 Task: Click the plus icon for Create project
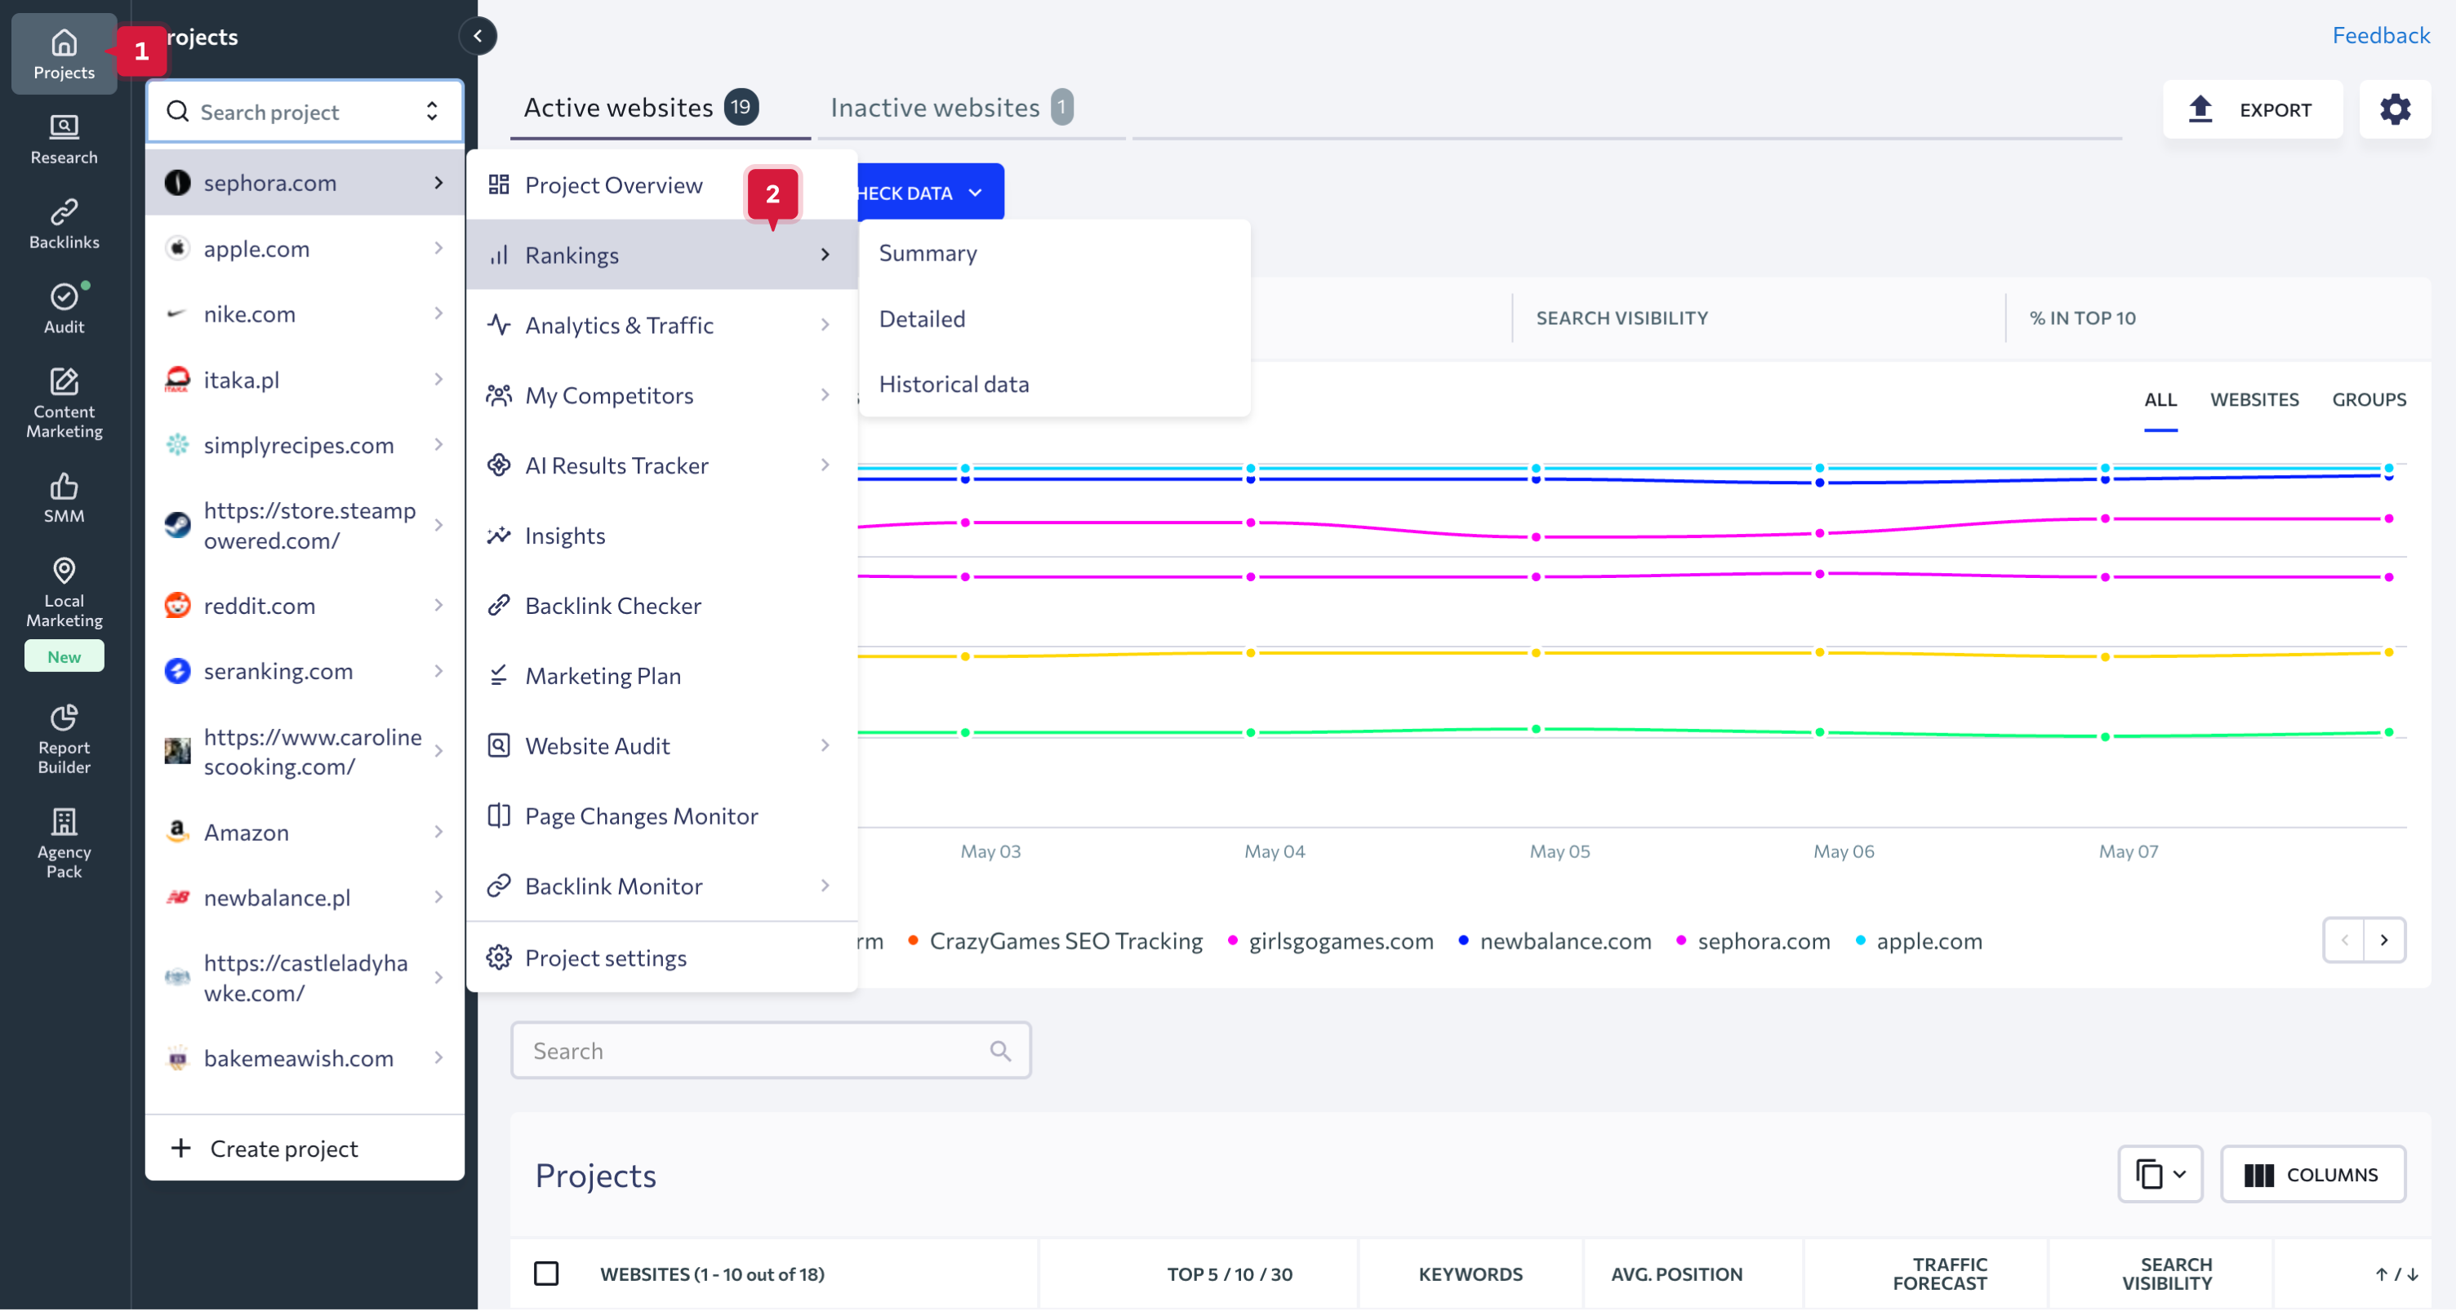pos(181,1148)
